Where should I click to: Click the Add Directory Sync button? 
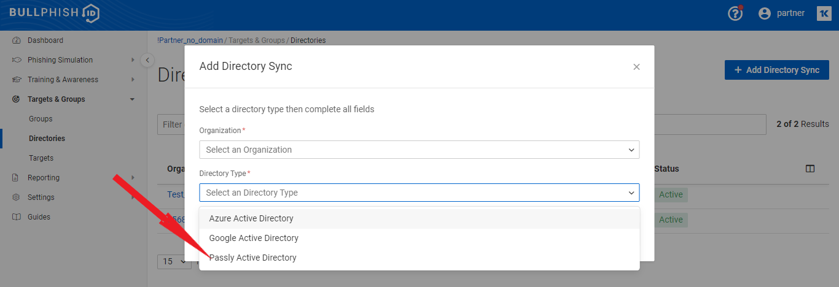(777, 70)
